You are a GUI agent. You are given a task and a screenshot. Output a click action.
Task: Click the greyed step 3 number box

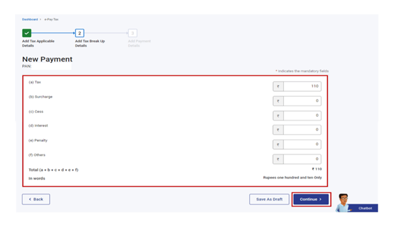[132, 33]
